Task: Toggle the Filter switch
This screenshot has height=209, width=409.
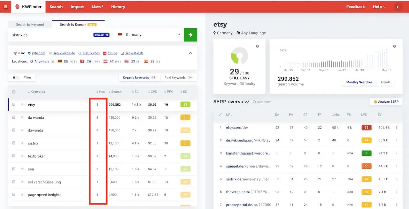Action: [x=15, y=78]
